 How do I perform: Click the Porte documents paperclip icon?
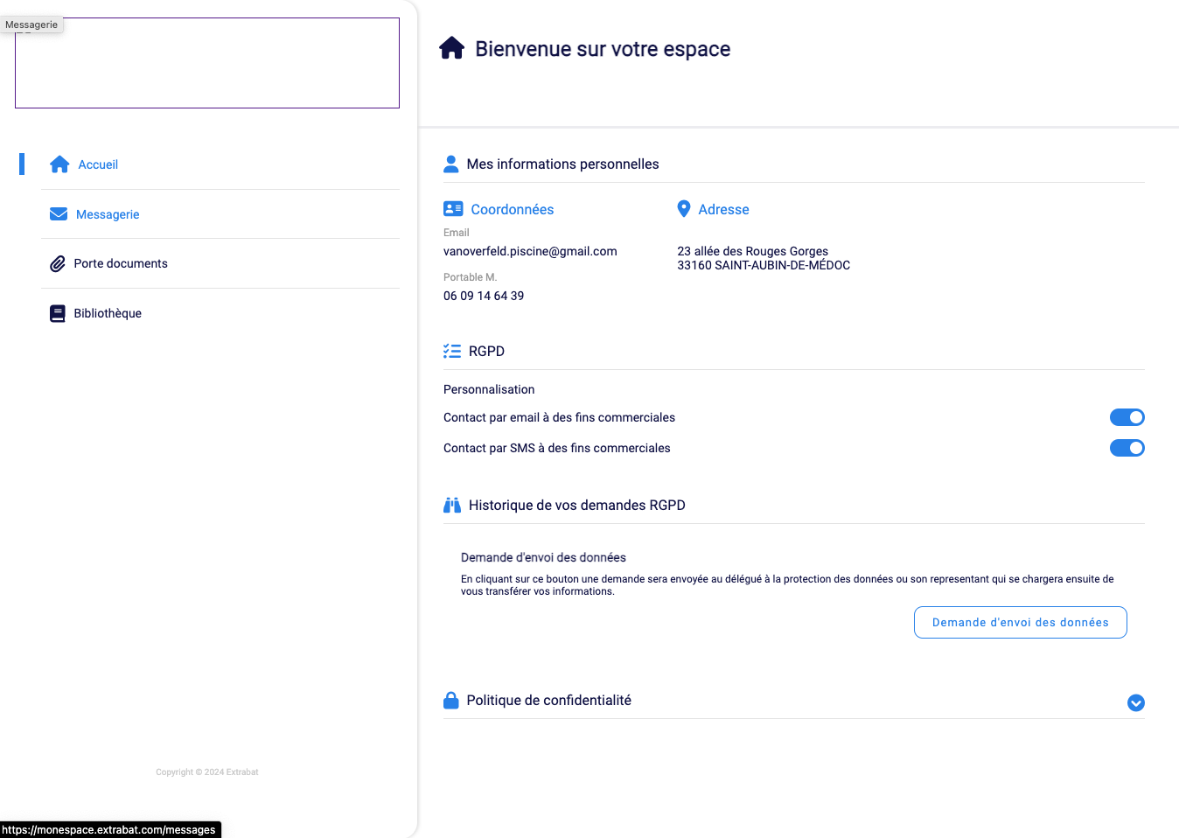click(x=58, y=263)
